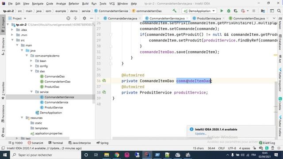The image size is (283, 159).
Task: Open the Refactor menu
Action: [74, 4]
